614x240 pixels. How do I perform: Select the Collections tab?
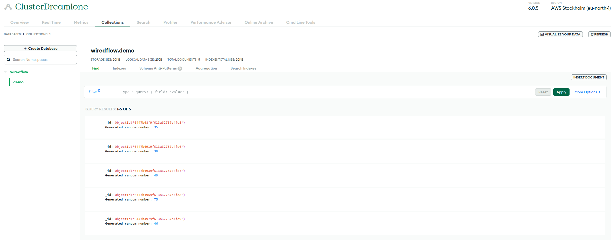(x=112, y=22)
